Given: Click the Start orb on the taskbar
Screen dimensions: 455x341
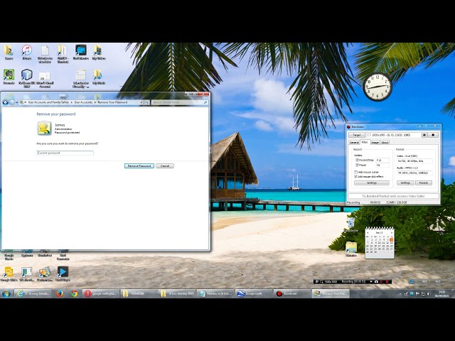Looking at the screenshot, I should [6, 293].
